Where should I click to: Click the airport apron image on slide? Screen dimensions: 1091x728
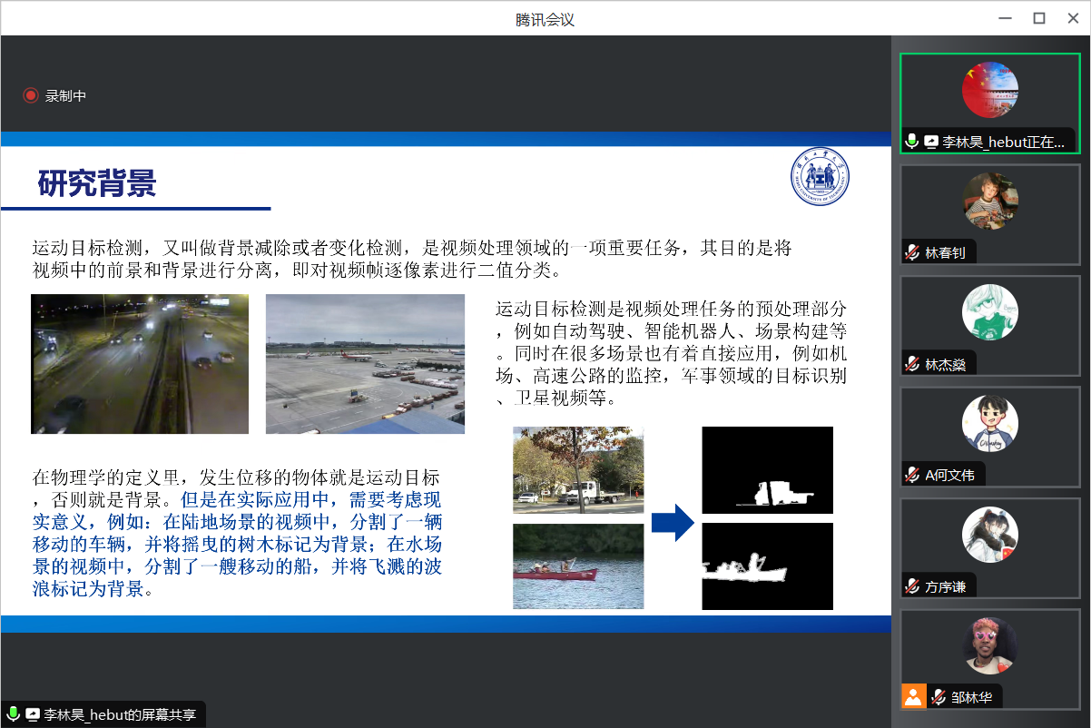[x=365, y=363]
